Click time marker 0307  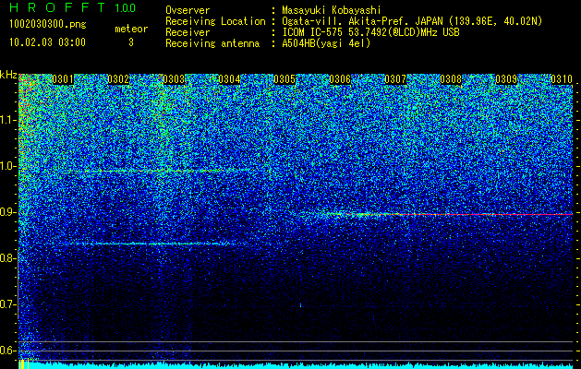[x=395, y=79]
